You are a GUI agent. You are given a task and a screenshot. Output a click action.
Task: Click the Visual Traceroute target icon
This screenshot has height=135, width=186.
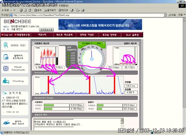click(6, 68)
